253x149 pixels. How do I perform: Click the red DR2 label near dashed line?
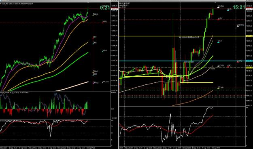click(229, 65)
